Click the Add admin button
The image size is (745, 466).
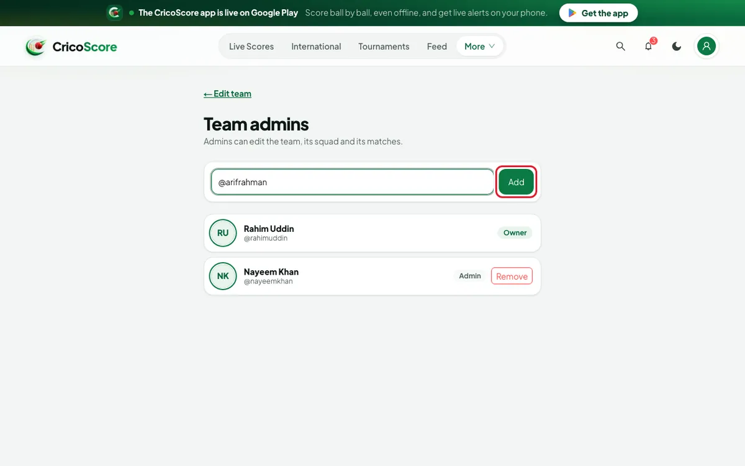click(x=517, y=182)
